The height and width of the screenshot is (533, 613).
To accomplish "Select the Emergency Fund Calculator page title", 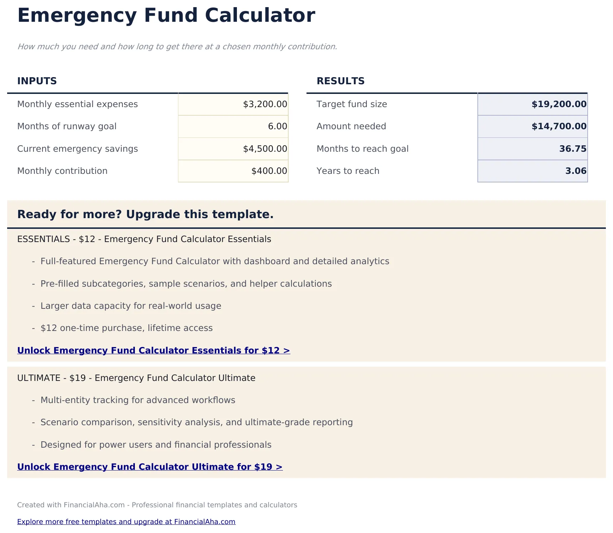I will click(166, 15).
